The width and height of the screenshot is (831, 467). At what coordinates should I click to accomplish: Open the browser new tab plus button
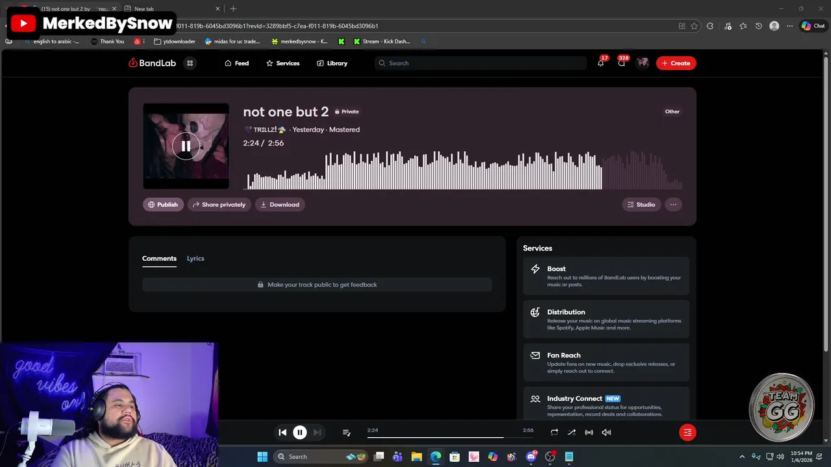pyautogui.click(x=233, y=8)
